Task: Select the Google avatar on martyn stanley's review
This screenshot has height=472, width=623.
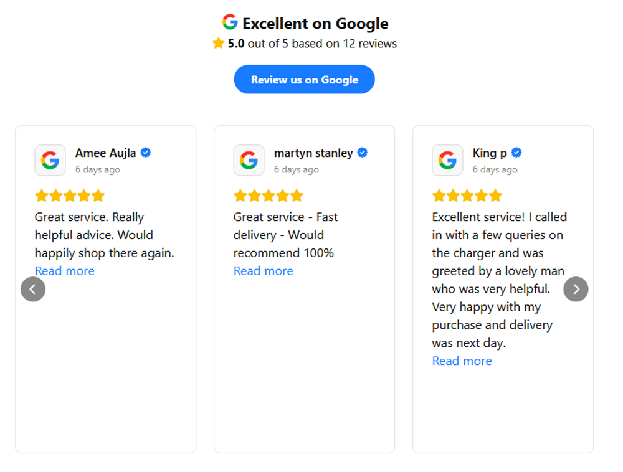Action: [x=249, y=160]
